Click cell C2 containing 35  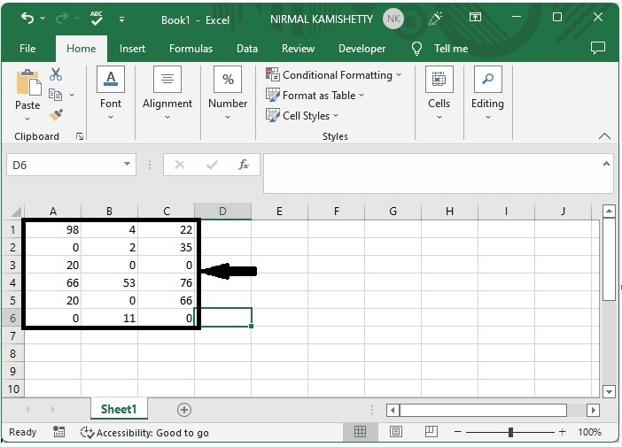[167, 247]
